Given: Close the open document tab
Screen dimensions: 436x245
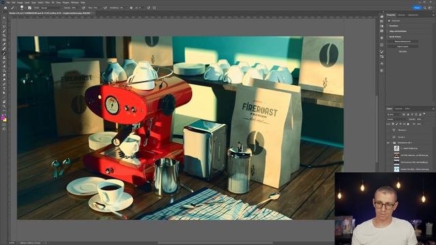Looking at the screenshot, I should [94, 13].
